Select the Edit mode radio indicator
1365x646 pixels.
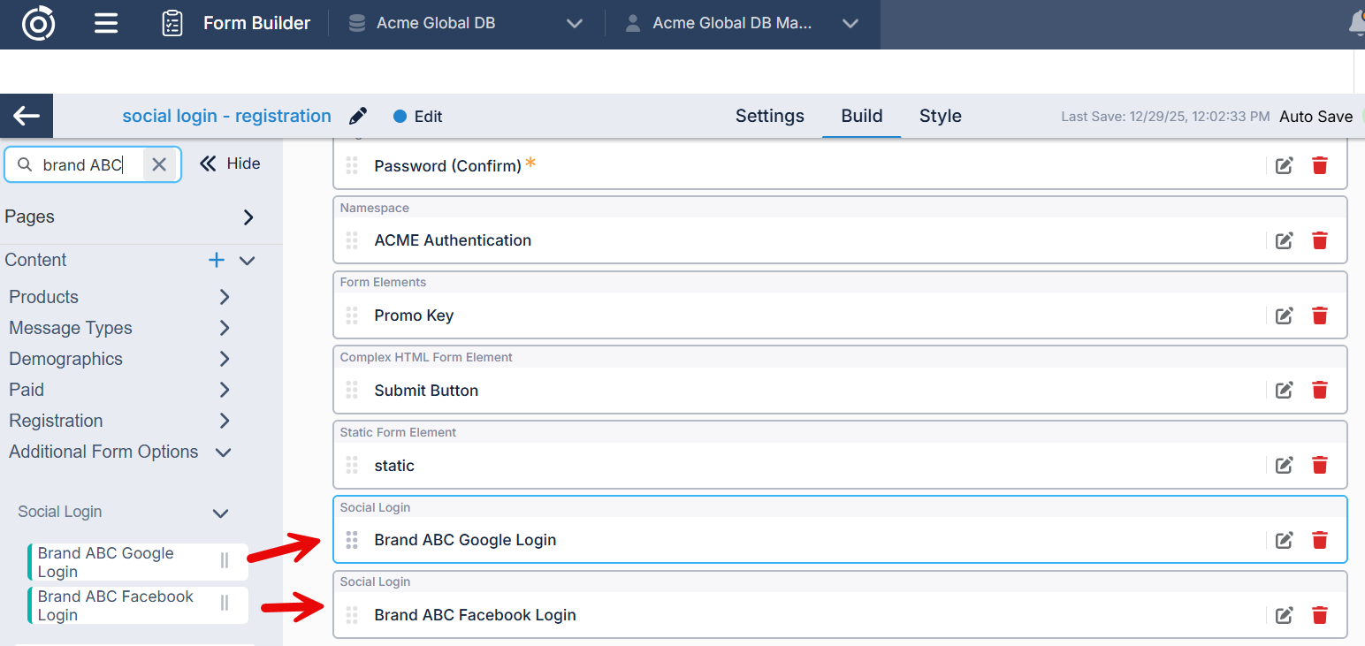coord(400,117)
